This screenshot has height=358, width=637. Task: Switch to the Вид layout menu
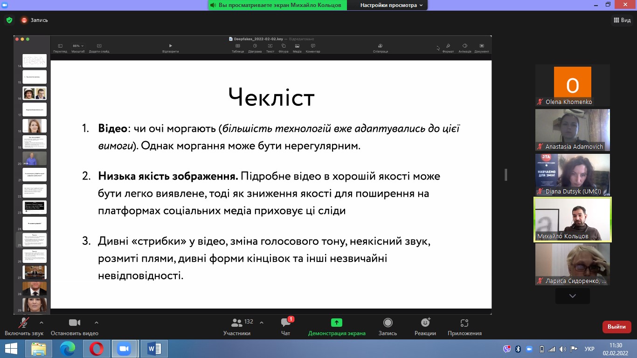[x=621, y=20]
